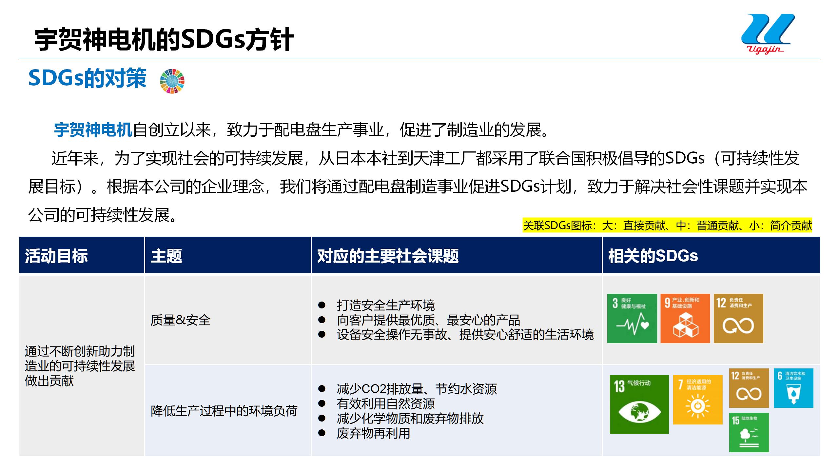Click the 对应的主要社会课题 header
Screen dimensions: 839x472
[388, 256]
